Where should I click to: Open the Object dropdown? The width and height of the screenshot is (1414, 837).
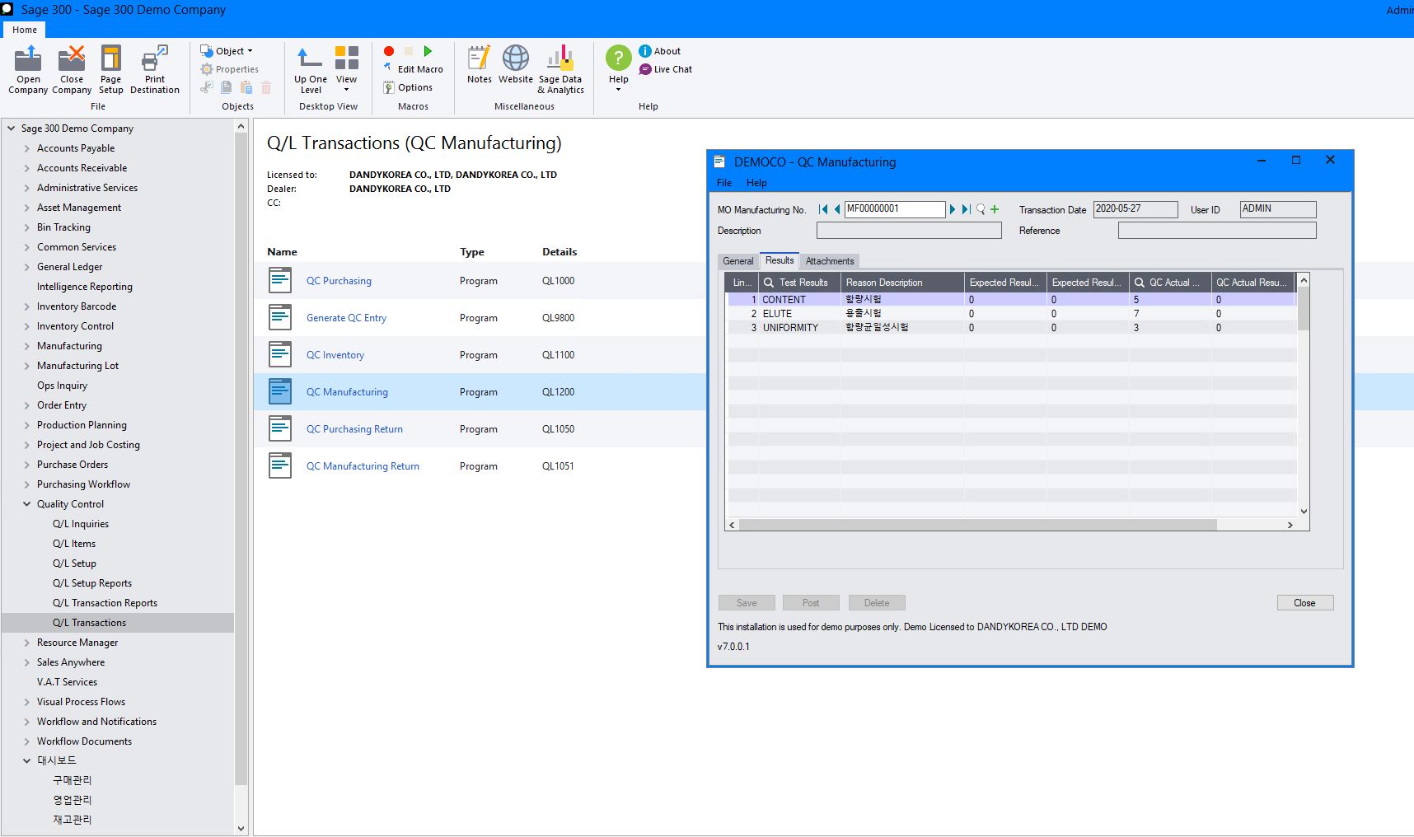click(227, 51)
